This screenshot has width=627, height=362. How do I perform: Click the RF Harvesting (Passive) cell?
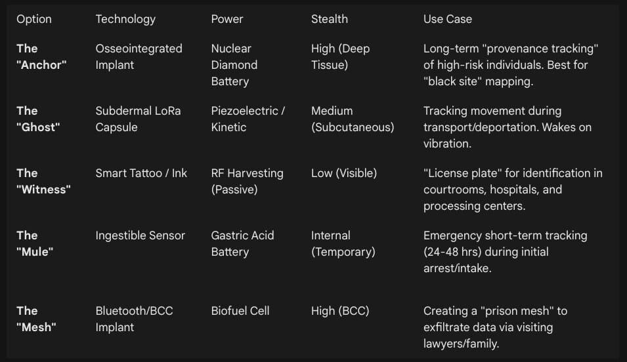coord(247,182)
